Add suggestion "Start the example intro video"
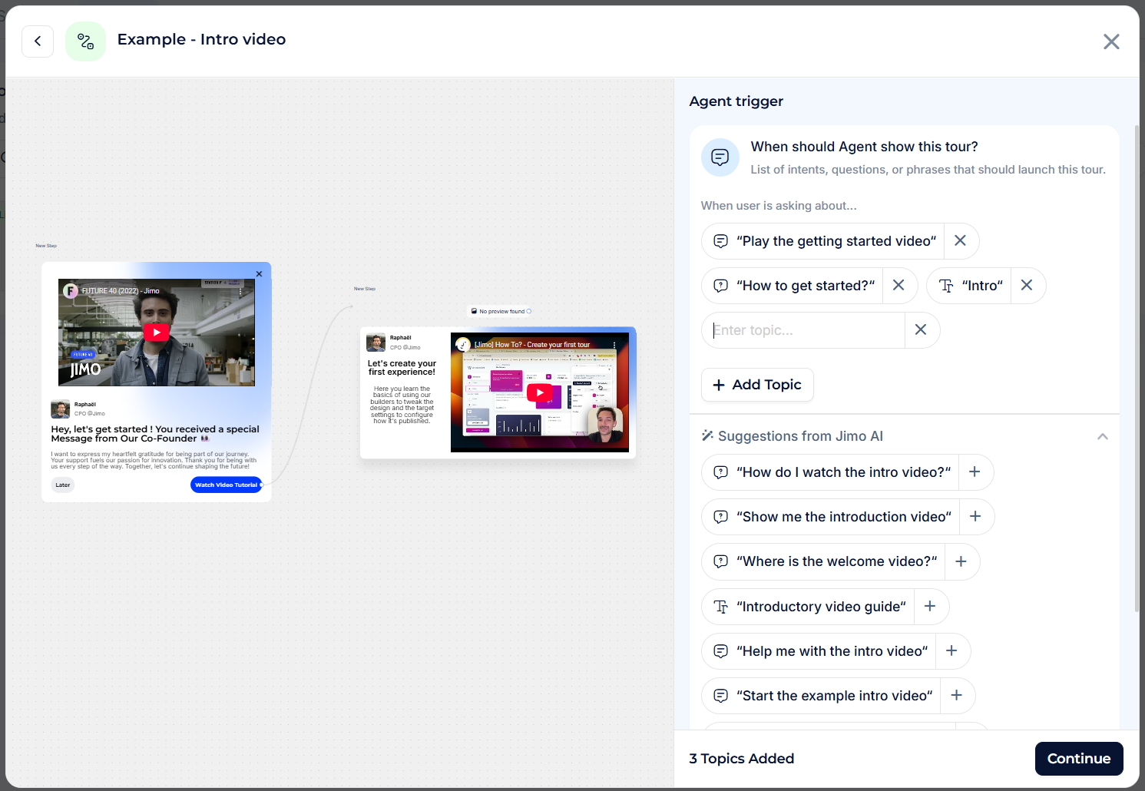This screenshot has width=1145, height=791. click(x=957, y=696)
